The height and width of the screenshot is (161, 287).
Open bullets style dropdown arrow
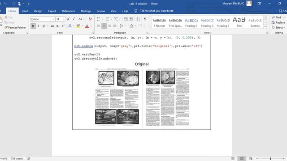click(103, 19)
